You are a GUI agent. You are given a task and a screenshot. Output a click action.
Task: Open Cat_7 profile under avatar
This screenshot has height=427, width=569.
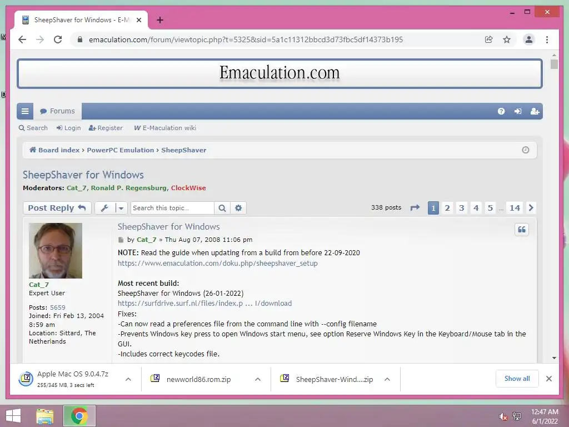(39, 285)
